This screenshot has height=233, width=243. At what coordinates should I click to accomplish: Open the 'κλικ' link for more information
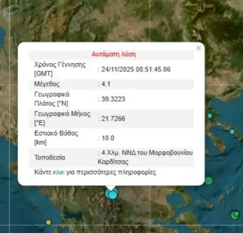(58, 172)
